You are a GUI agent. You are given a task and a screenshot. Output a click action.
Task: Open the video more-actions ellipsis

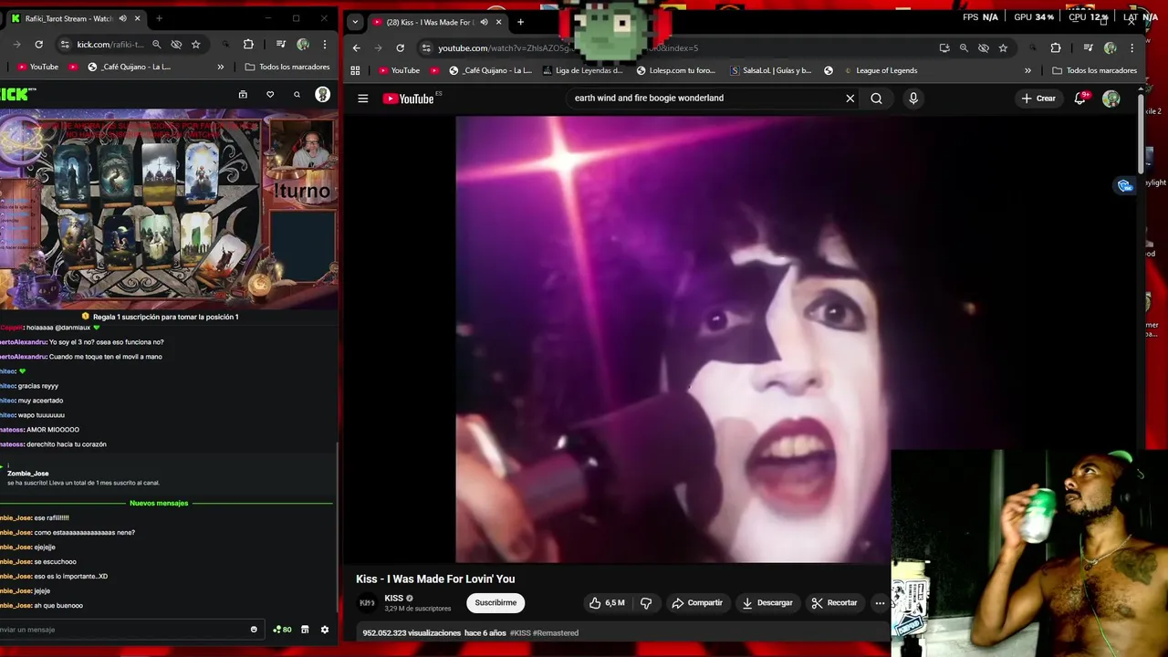(x=880, y=603)
